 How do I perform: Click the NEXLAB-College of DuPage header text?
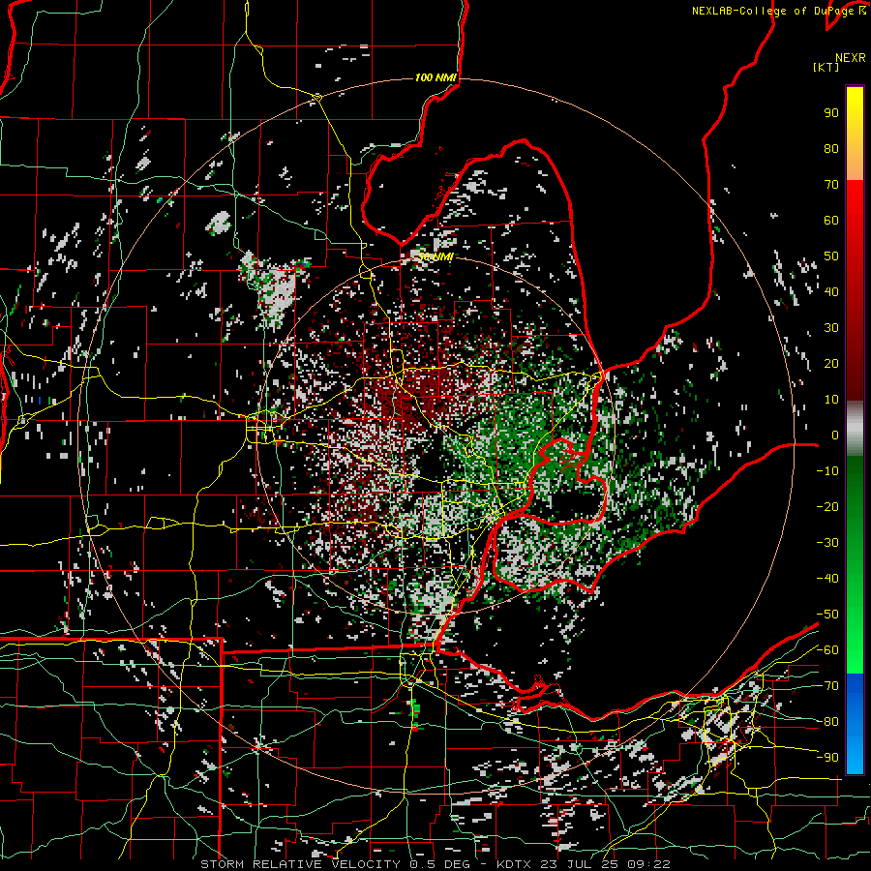[x=772, y=11]
